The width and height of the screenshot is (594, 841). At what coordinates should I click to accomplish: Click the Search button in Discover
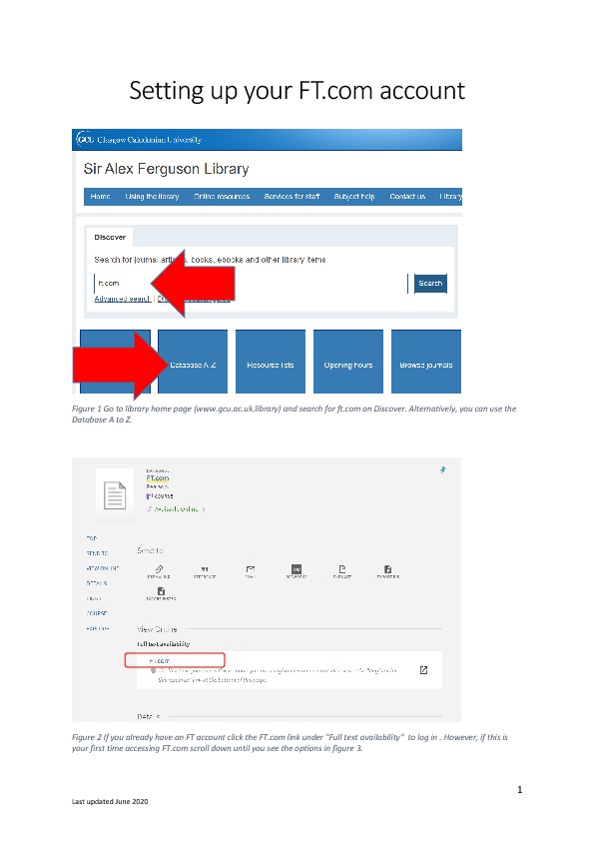pyautogui.click(x=430, y=284)
